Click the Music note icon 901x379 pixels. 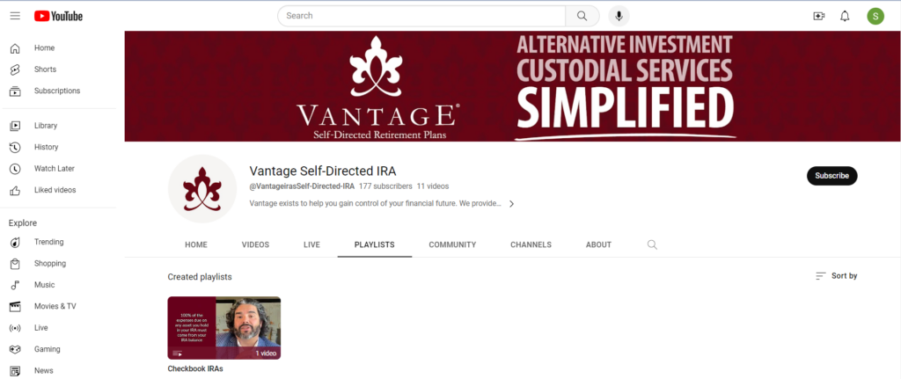(x=16, y=285)
